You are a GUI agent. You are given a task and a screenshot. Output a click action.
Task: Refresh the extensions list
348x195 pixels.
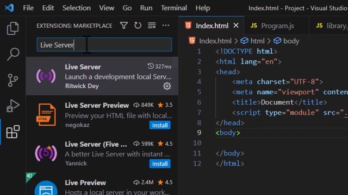[x=138, y=25]
